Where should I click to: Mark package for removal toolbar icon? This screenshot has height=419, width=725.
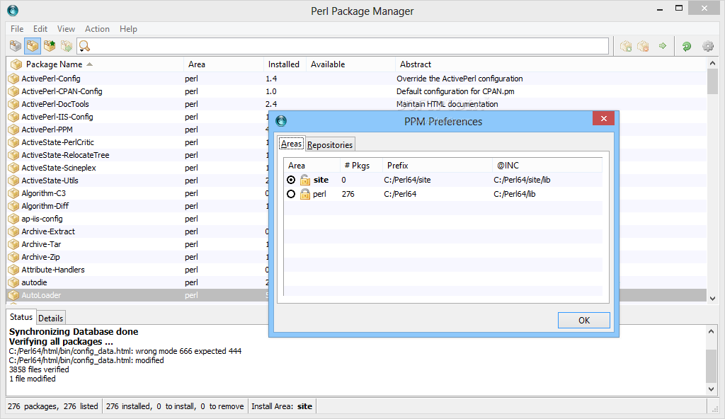(643, 46)
